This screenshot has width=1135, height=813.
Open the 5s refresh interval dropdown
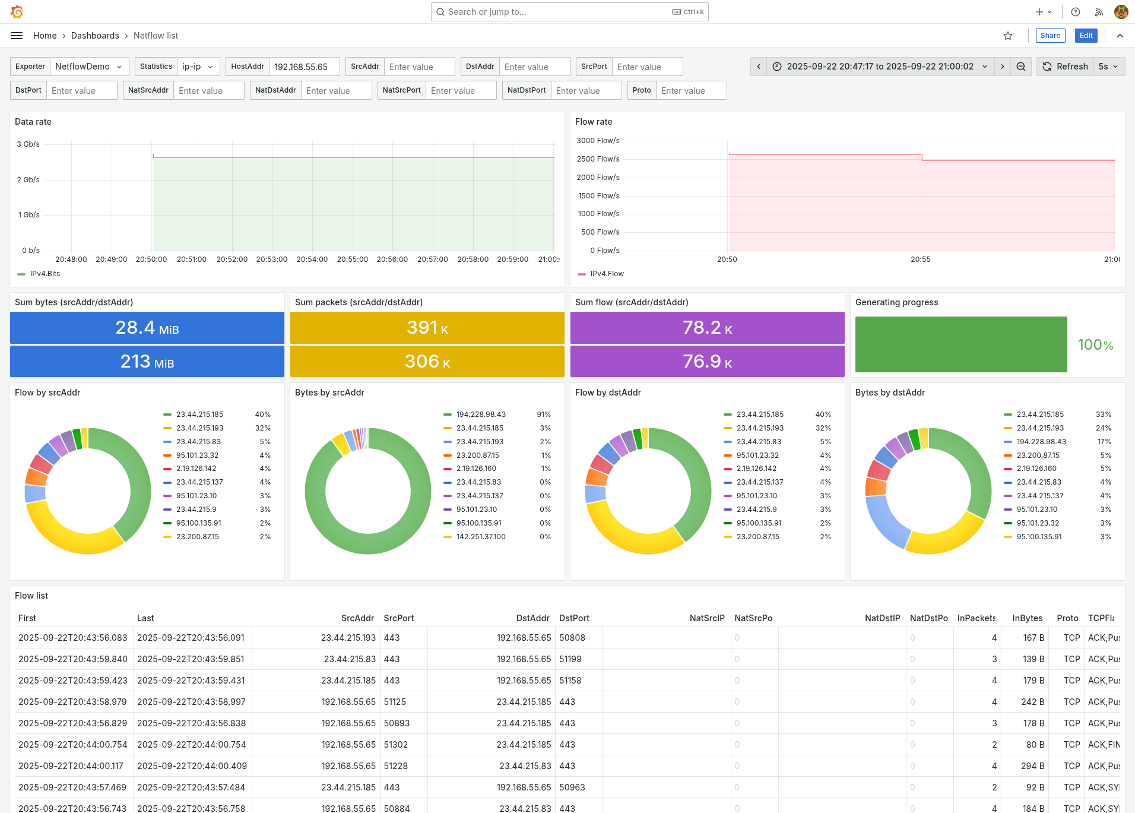click(x=1108, y=67)
